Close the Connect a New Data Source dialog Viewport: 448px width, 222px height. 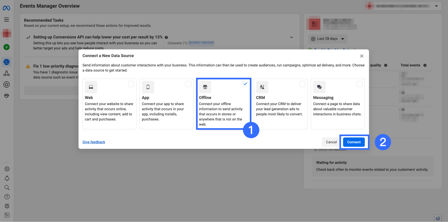point(362,56)
